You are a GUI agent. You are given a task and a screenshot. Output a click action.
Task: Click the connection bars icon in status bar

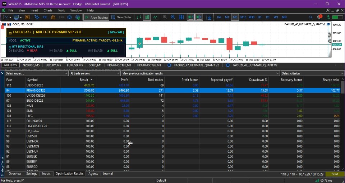click(x=317, y=180)
